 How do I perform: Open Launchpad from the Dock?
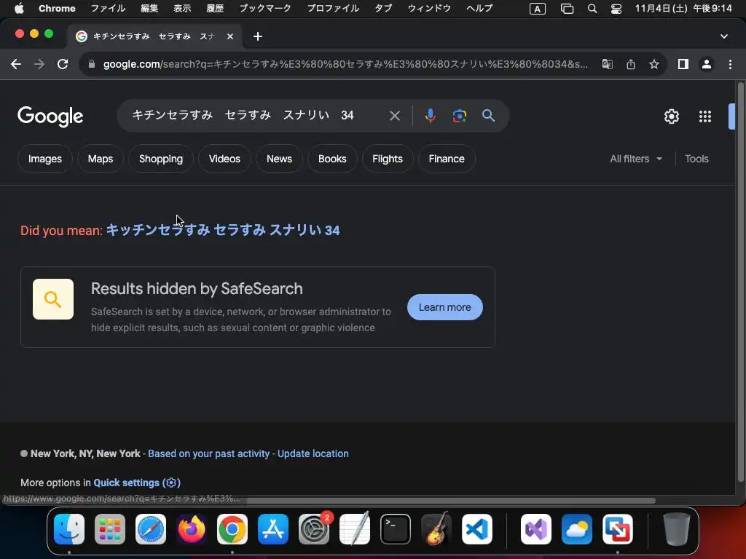point(110,529)
